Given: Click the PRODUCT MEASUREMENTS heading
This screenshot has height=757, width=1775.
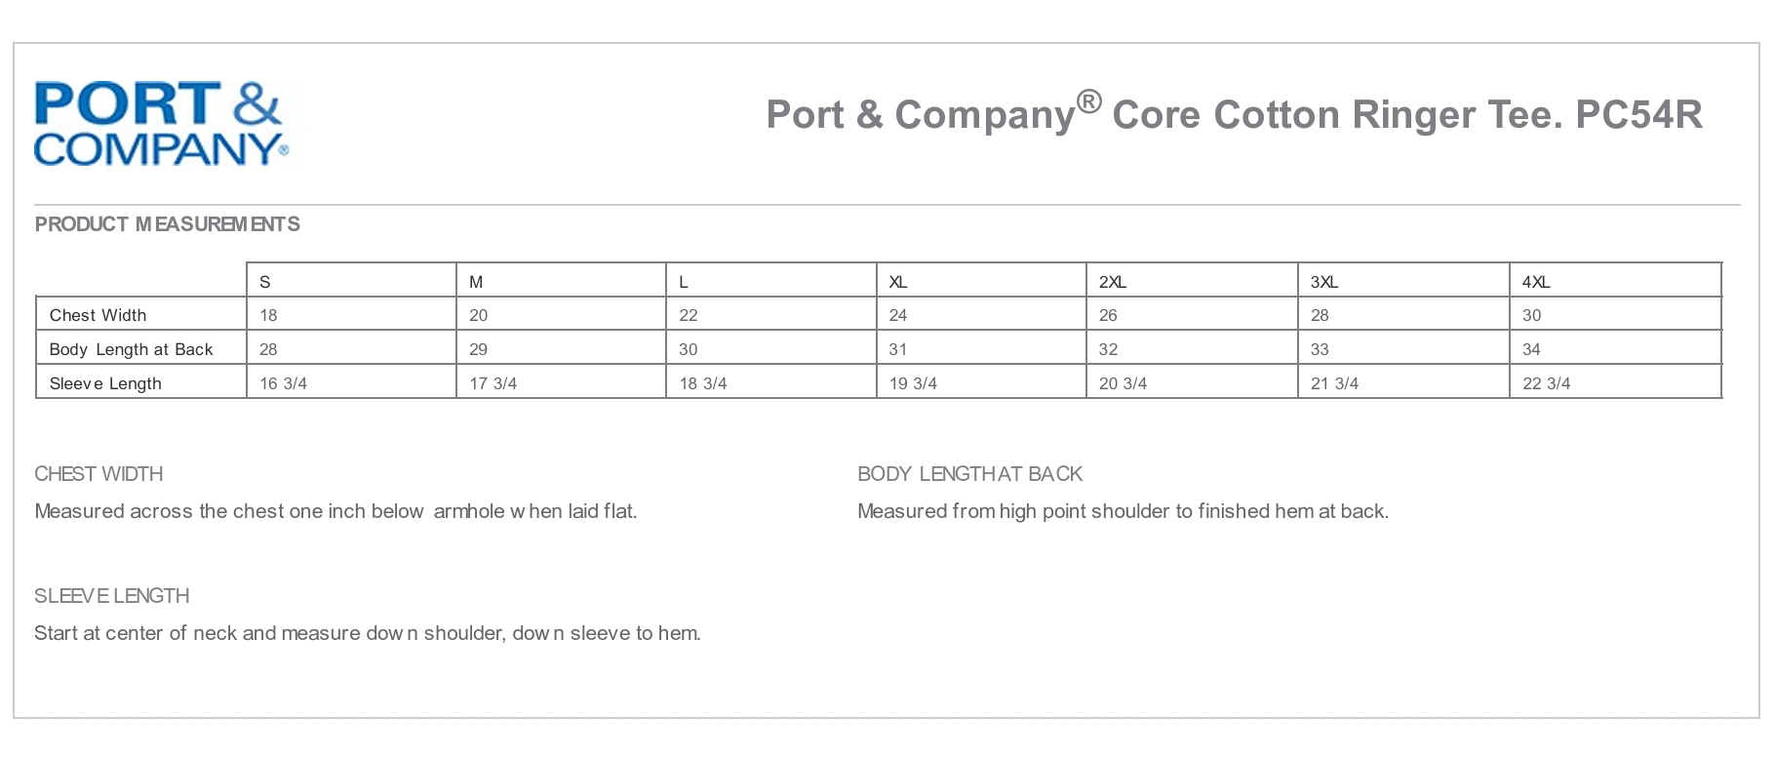Looking at the screenshot, I should pos(167,224).
